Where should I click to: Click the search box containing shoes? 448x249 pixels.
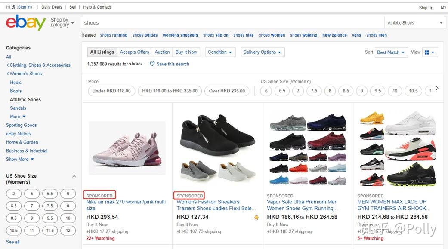point(232,23)
